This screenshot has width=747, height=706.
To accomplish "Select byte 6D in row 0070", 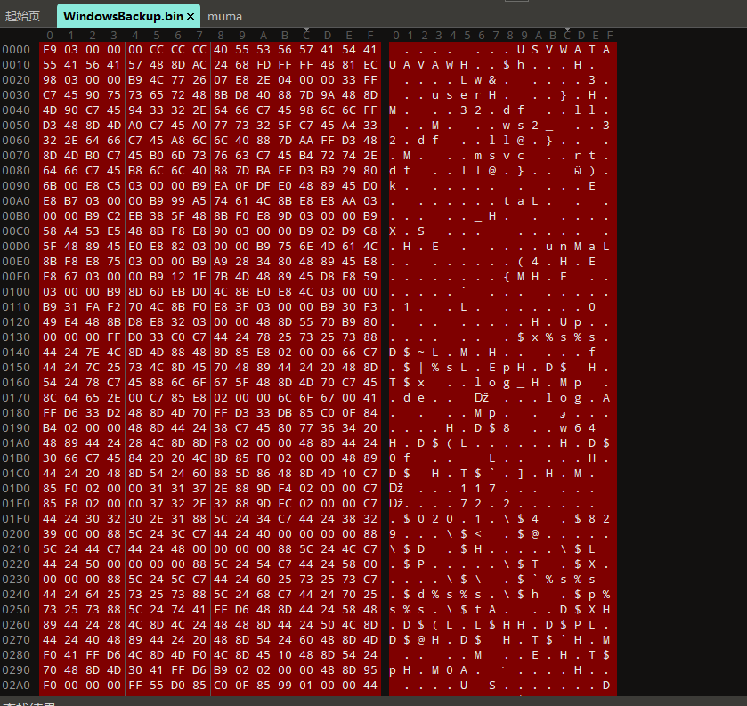I will pyautogui.click(x=178, y=155).
